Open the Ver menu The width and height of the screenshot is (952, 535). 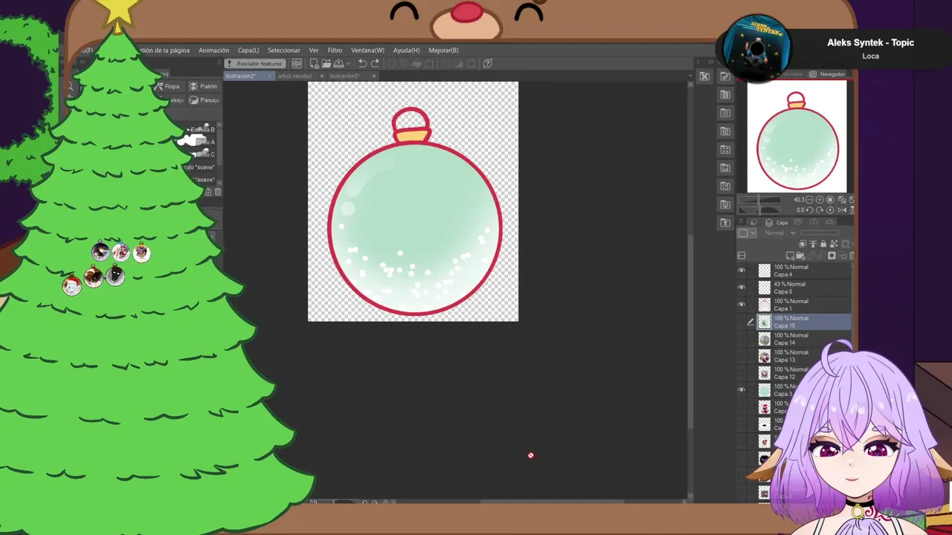click(314, 51)
